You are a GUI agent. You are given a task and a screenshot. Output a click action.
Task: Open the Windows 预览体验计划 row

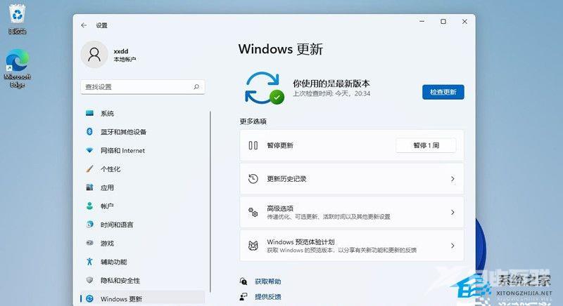tap(352, 246)
